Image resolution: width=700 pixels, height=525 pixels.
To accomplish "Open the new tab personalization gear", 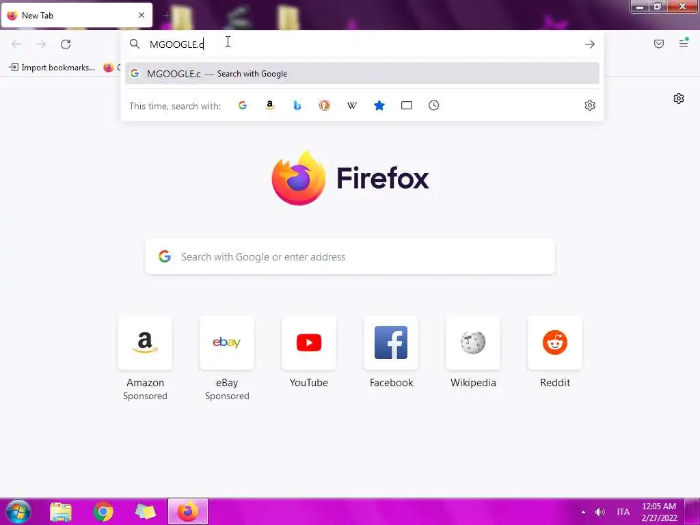I will pos(679,98).
